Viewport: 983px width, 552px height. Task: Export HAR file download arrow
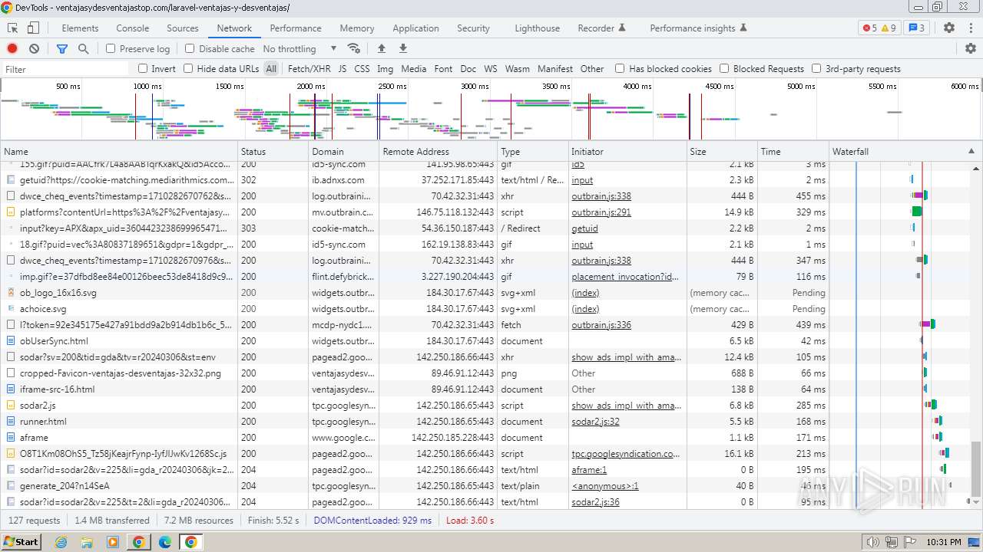click(x=403, y=48)
